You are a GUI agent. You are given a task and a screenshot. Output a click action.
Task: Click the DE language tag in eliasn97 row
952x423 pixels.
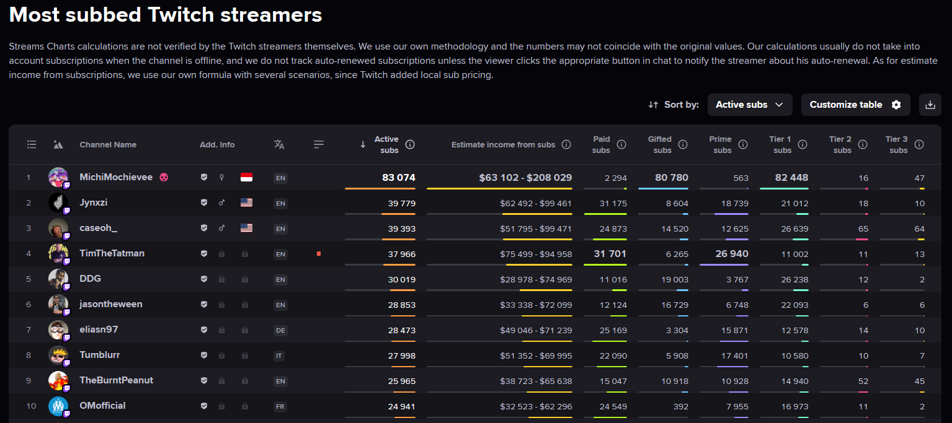(280, 330)
